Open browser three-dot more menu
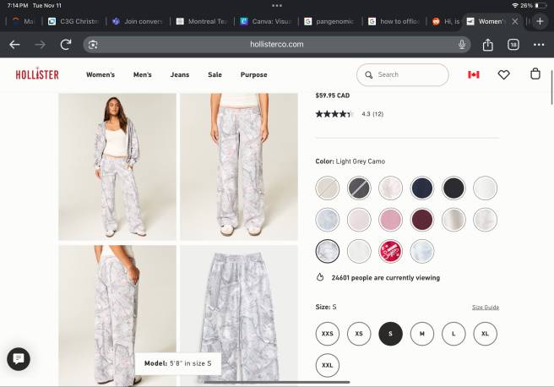Screen dimensions: 554x387 click(539, 44)
